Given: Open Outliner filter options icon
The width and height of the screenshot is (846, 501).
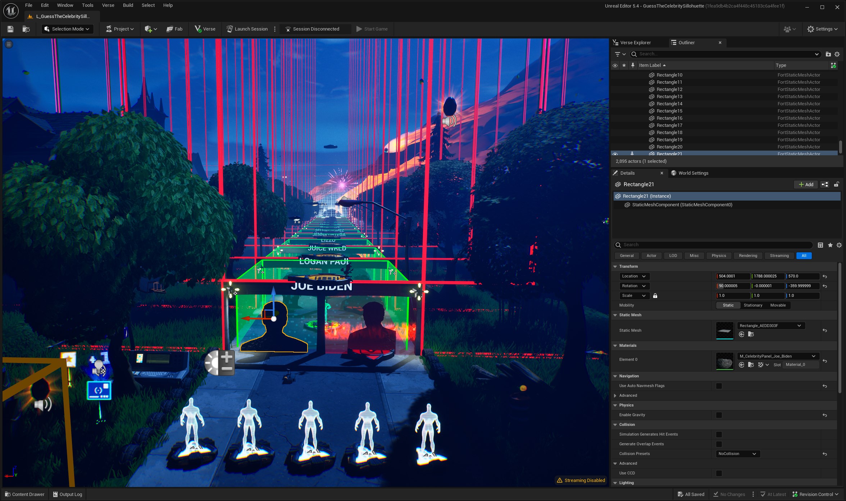Looking at the screenshot, I should [620, 54].
